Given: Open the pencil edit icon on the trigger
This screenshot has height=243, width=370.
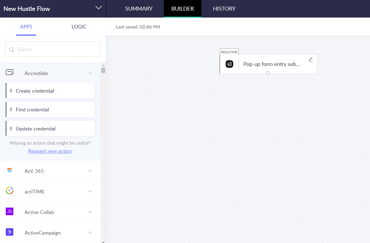Looking at the screenshot, I should tap(311, 59).
